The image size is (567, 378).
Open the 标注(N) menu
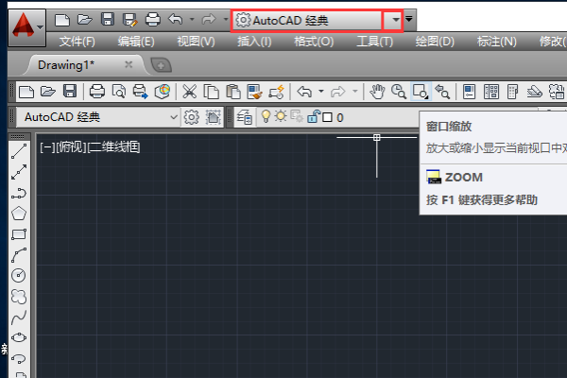click(x=496, y=42)
